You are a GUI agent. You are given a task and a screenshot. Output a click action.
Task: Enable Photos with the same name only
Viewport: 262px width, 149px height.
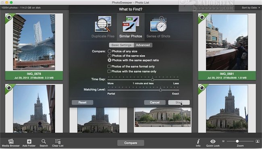109,71
